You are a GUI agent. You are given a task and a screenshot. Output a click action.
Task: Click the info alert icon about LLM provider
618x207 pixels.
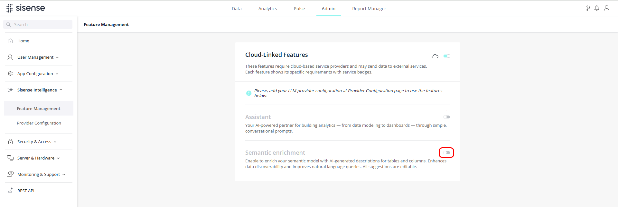tap(249, 93)
